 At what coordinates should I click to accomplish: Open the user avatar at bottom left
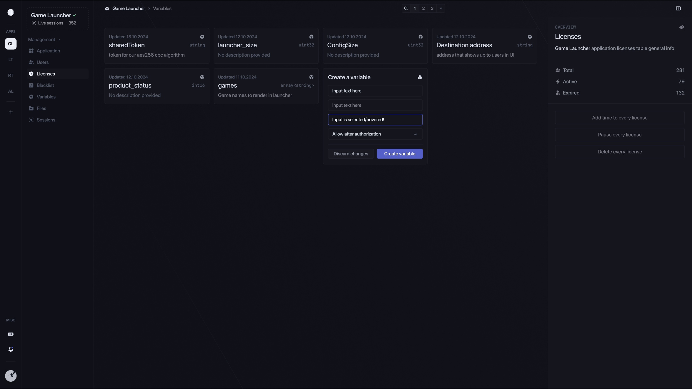[11, 376]
